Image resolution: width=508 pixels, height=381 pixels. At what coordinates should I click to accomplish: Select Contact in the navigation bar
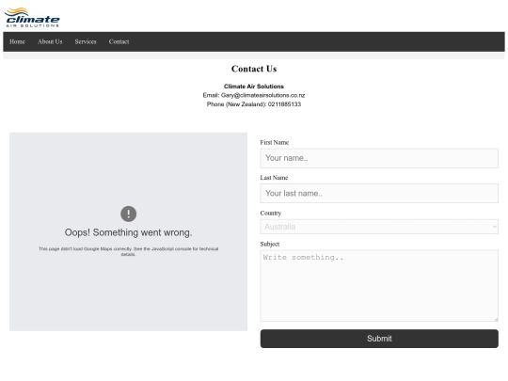tap(119, 41)
